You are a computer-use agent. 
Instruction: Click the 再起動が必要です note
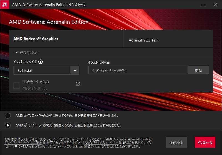35,89
